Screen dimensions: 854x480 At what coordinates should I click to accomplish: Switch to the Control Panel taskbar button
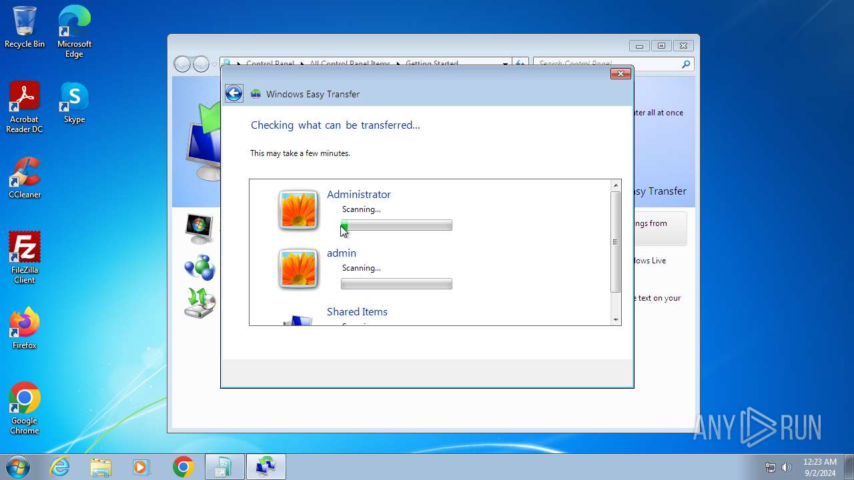coord(224,467)
